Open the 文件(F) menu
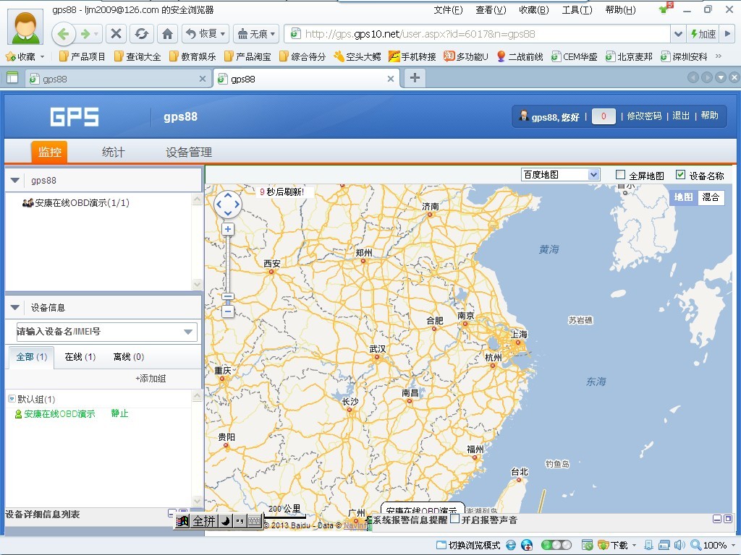Viewport: 741px width, 555px height. point(448,10)
